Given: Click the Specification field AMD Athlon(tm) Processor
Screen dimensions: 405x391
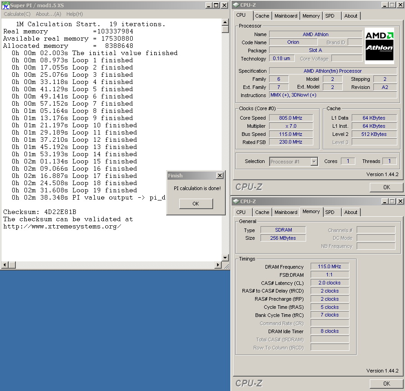Looking at the screenshot, I should point(333,71).
